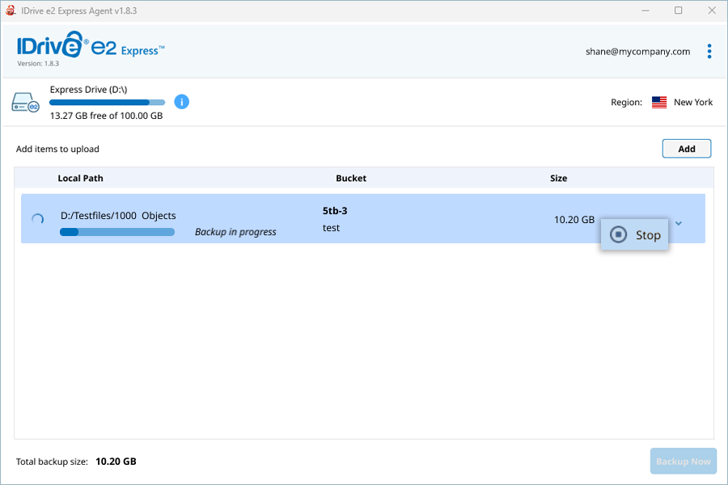Click the Bucket column header

pos(351,178)
